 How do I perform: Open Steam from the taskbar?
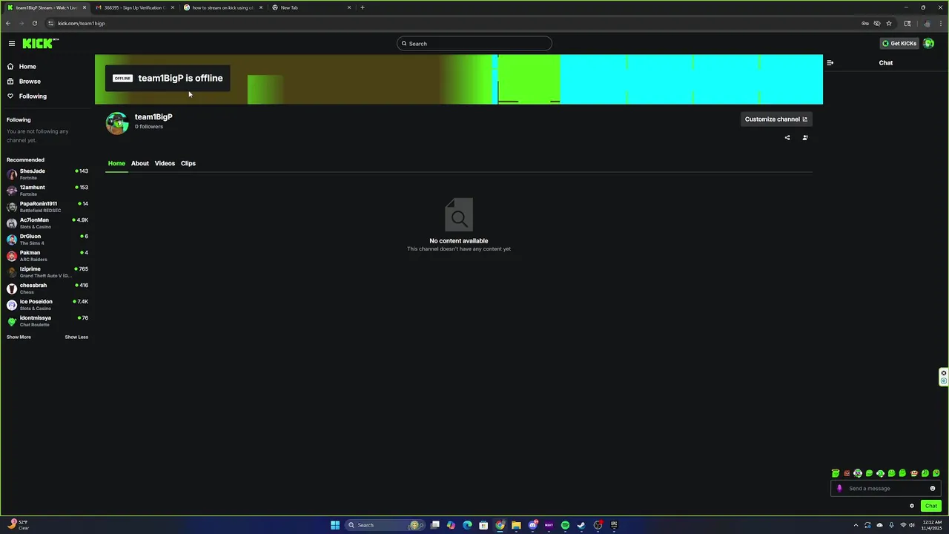[581, 525]
